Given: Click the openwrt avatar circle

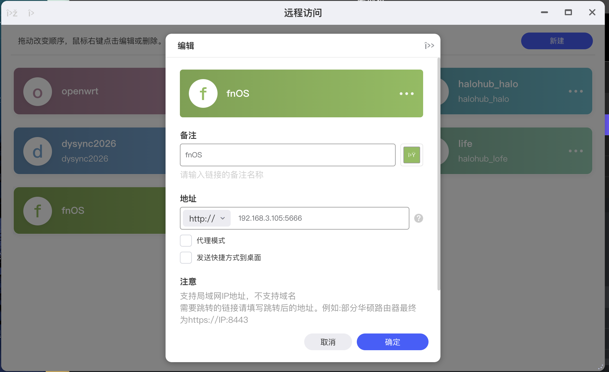Looking at the screenshot, I should [x=38, y=92].
